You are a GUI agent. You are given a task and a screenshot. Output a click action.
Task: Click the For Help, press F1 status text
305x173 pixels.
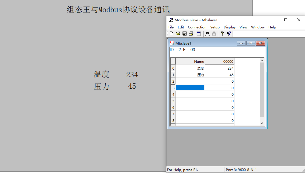click(183, 170)
